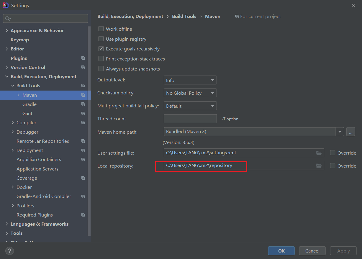This screenshot has height=259, width=362.
Task: Open Maven home path dropdown arrow
Action: point(340,132)
